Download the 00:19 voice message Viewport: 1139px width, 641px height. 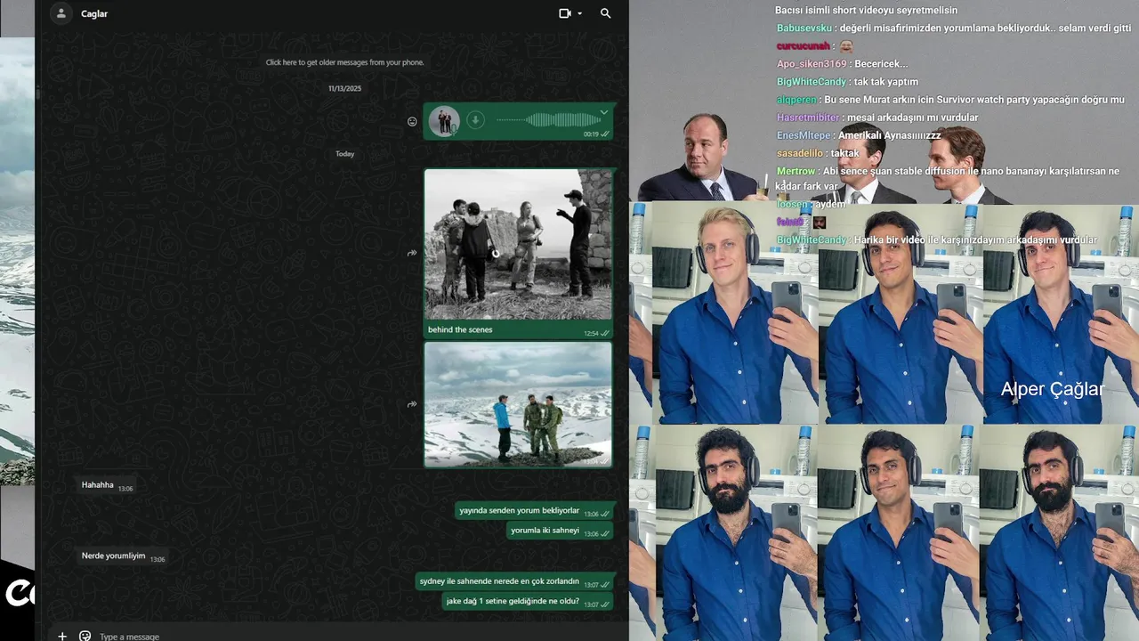(x=476, y=120)
